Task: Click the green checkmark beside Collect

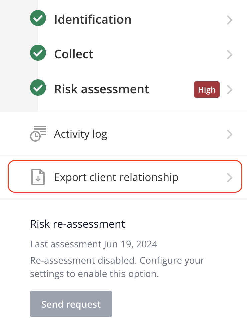Action: pos(38,53)
